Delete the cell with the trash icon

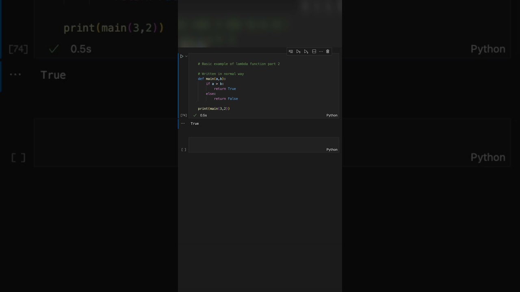[328, 52]
